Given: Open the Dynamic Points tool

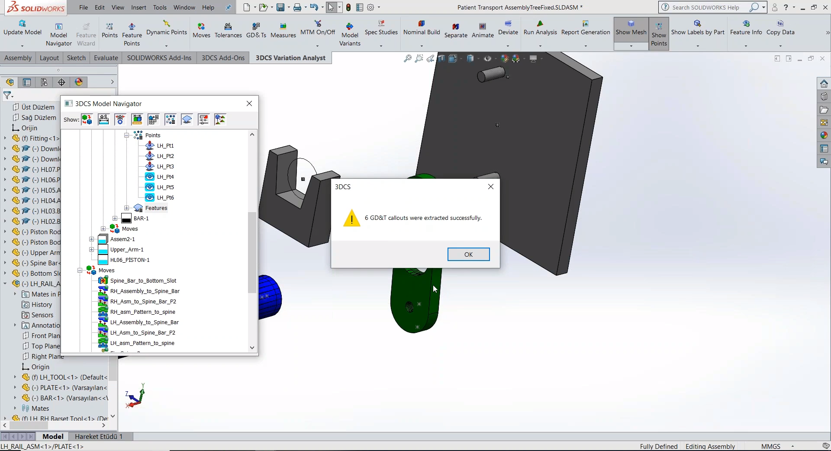Looking at the screenshot, I should pos(167,30).
